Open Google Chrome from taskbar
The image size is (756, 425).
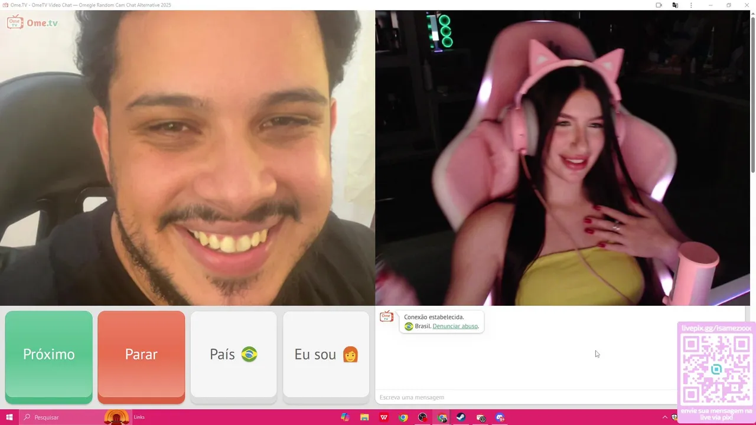403,417
